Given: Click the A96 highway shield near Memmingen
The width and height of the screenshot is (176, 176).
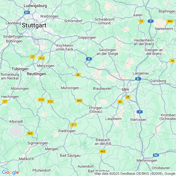Looking at the screenshot, I should (156, 155).
